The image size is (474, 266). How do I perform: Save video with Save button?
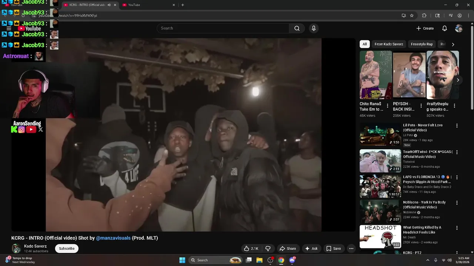pyautogui.click(x=333, y=249)
